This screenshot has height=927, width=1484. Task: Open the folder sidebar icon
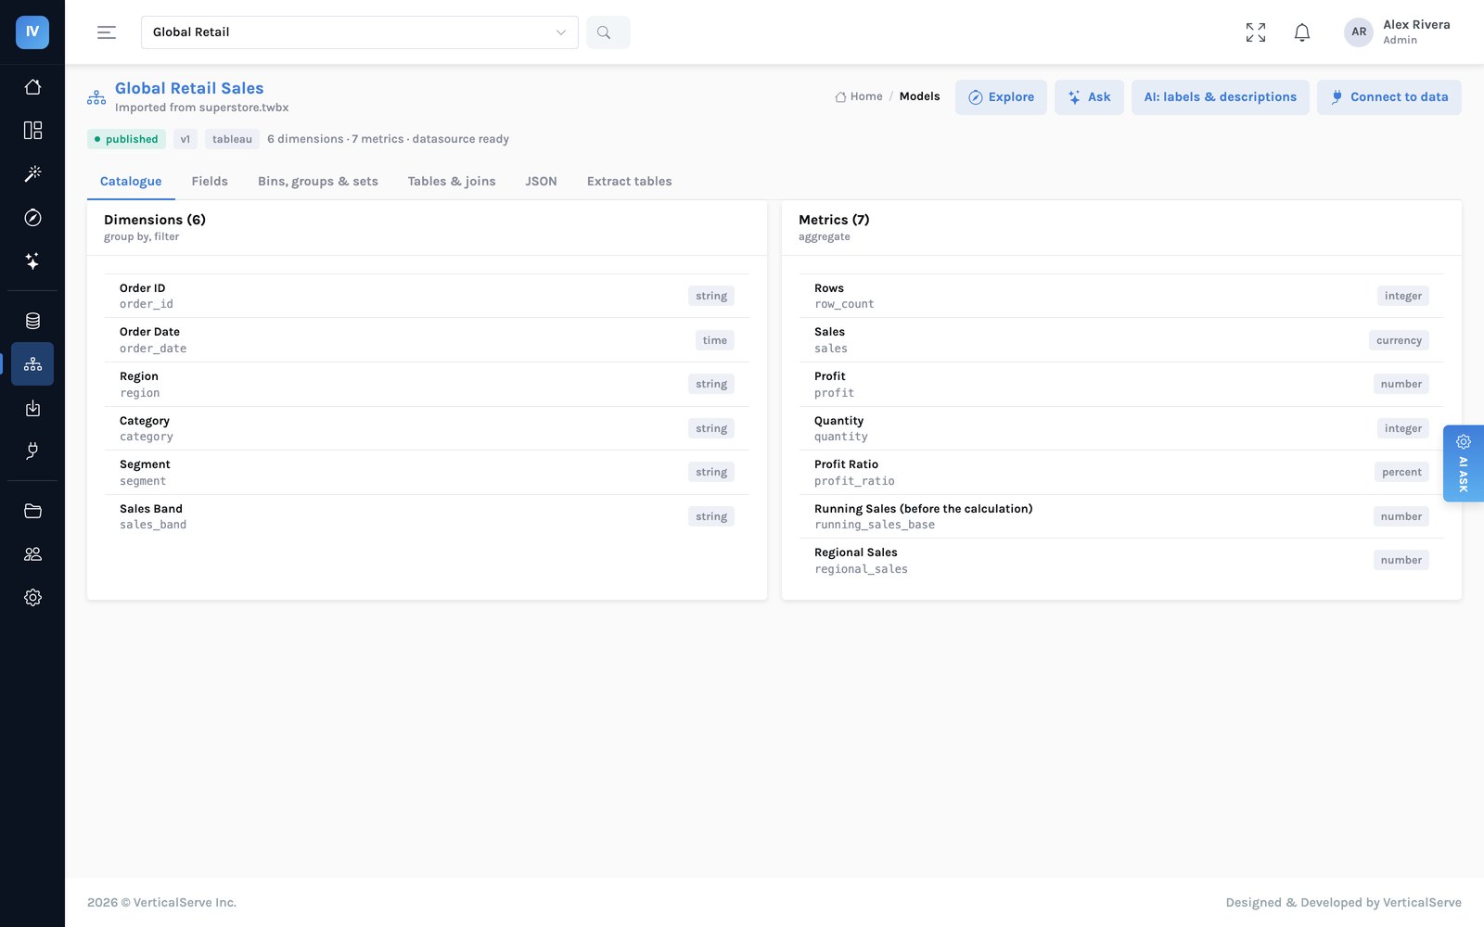coord(32,511)
